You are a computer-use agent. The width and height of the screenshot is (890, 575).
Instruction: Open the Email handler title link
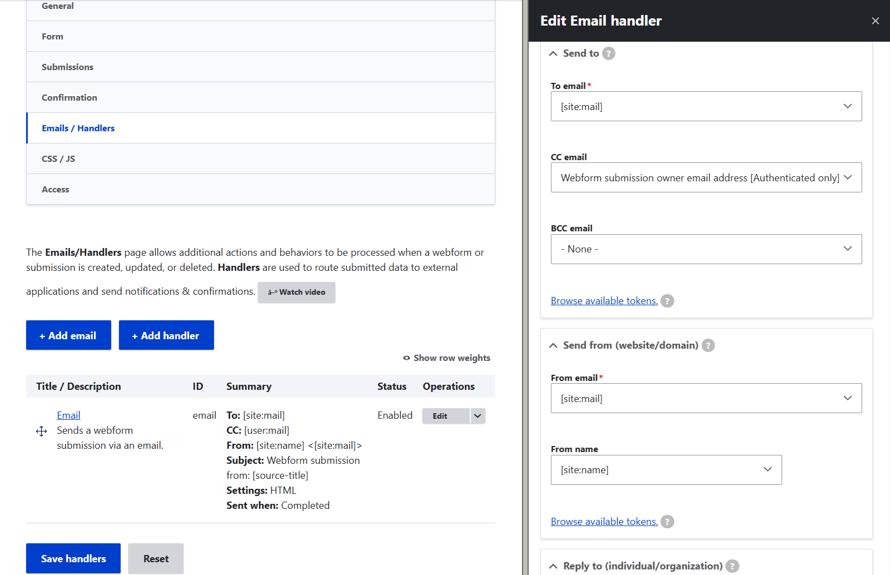(x=68, y=415)
